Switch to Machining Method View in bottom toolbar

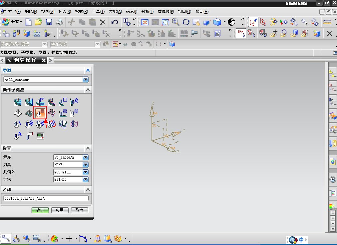37,239
